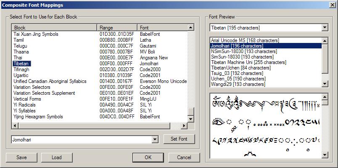This screenshot has height=168, width=338.
Task: Click glyph preview scroll-down arrow
Action: point(325,155)
